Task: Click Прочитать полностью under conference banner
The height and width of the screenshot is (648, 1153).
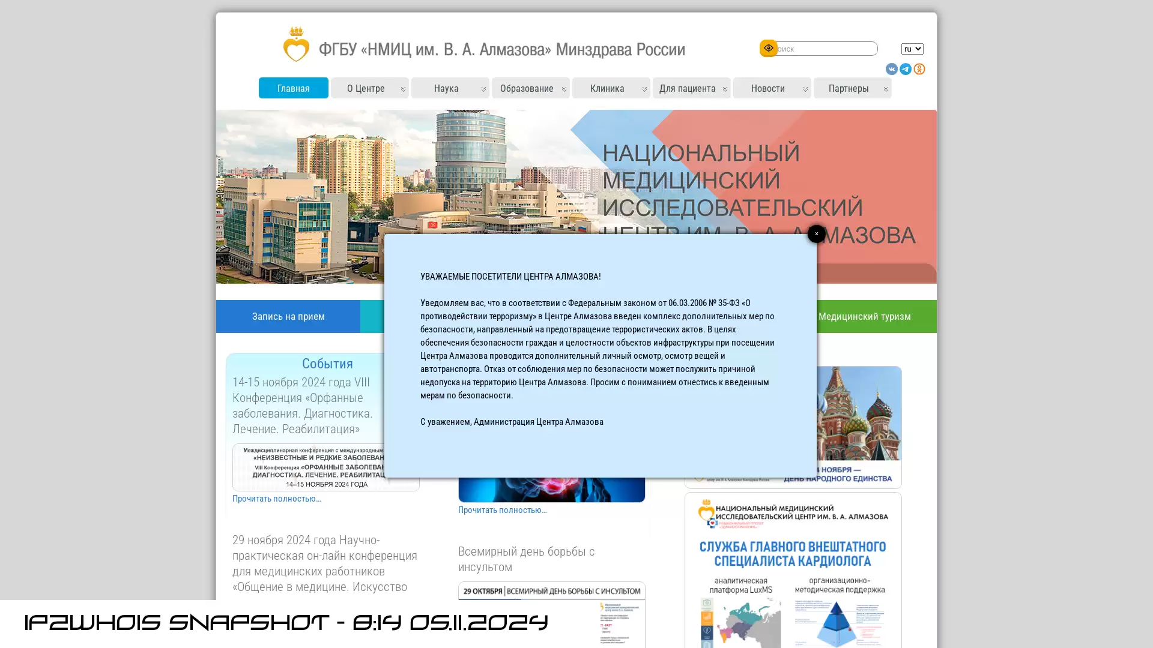Action: tap(277, 499)
